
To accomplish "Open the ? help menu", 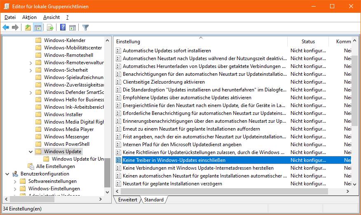I will [x=67, y=17].
